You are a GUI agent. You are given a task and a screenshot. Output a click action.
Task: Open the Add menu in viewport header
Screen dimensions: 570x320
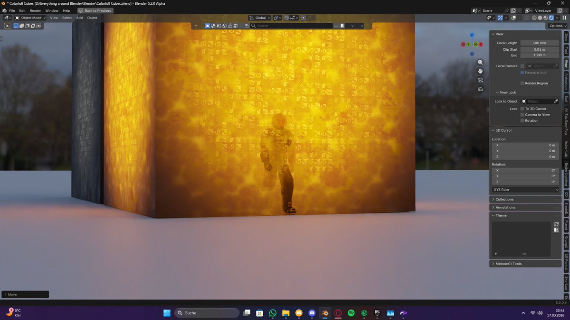(79, 18)
